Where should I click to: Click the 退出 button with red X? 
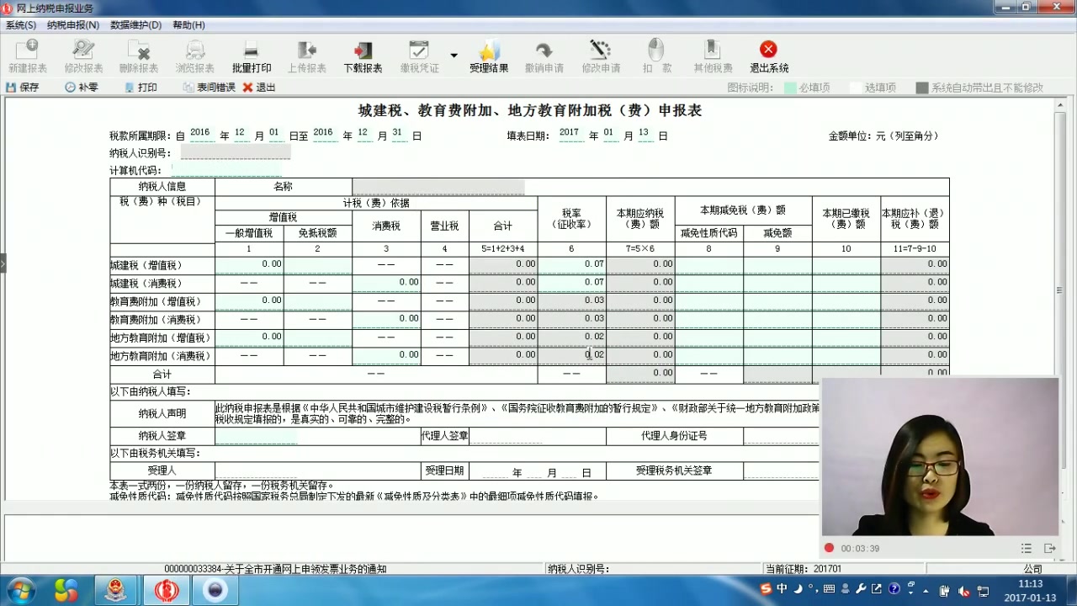point(259,87)
